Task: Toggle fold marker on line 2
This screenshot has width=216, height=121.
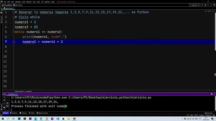Action: (13, 17)
